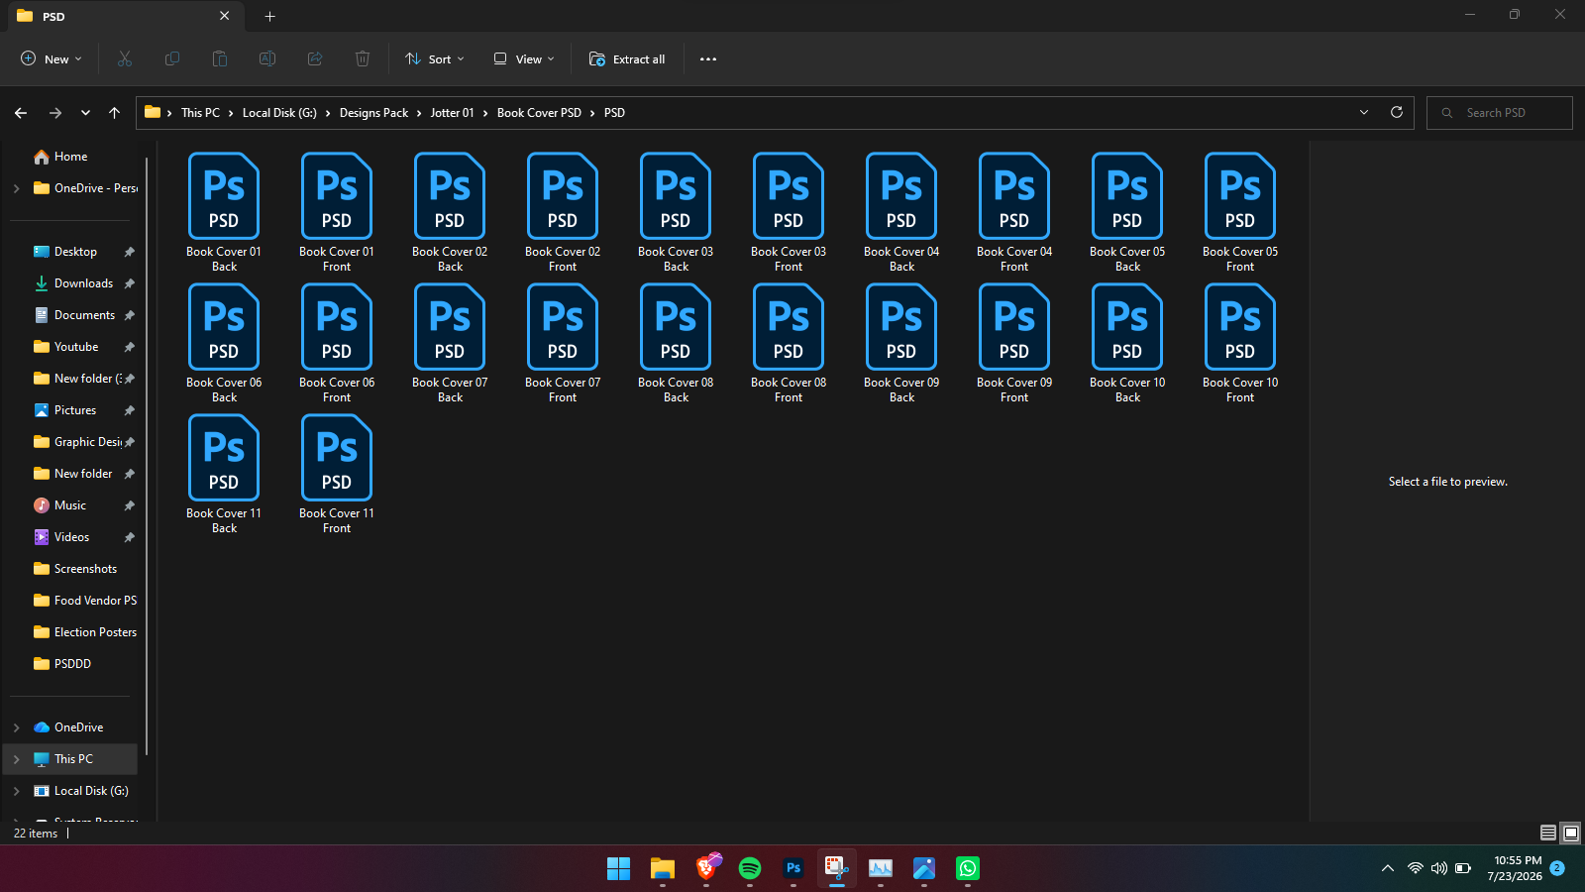Open Snipping Tool from taskbar

click(837, 869)
